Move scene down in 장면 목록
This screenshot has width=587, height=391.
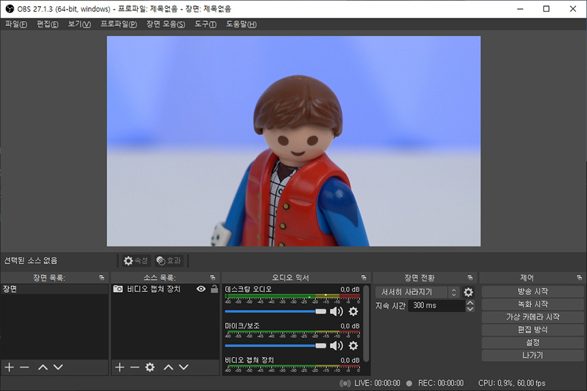click(58, 367)
